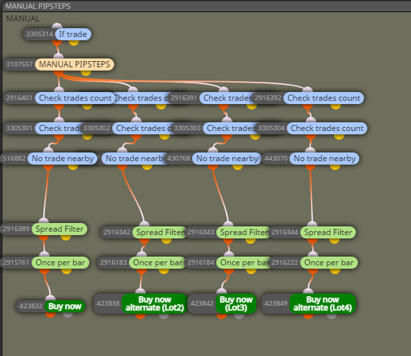Click yellow output port under Once per bar 2915761

click(x=66, y=271)
